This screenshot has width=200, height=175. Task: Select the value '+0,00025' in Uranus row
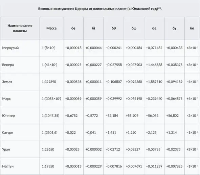pyautogui.click(x=72, y=150)
